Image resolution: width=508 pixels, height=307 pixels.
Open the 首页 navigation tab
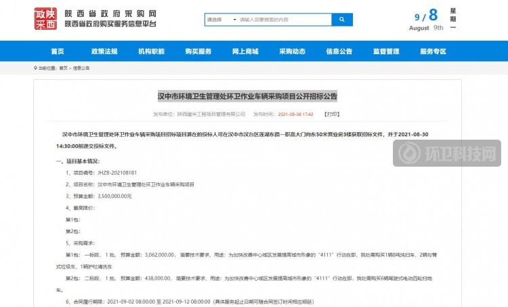(x=58, y=52)
